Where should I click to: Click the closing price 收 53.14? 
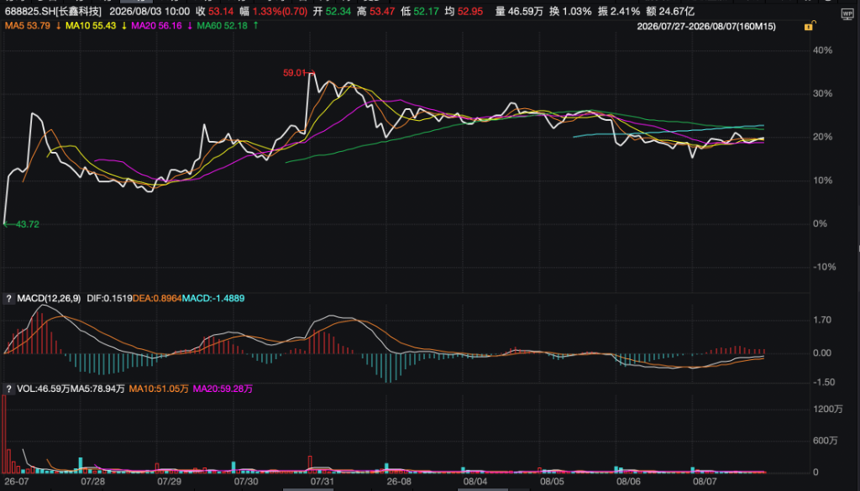coord(214,12)
